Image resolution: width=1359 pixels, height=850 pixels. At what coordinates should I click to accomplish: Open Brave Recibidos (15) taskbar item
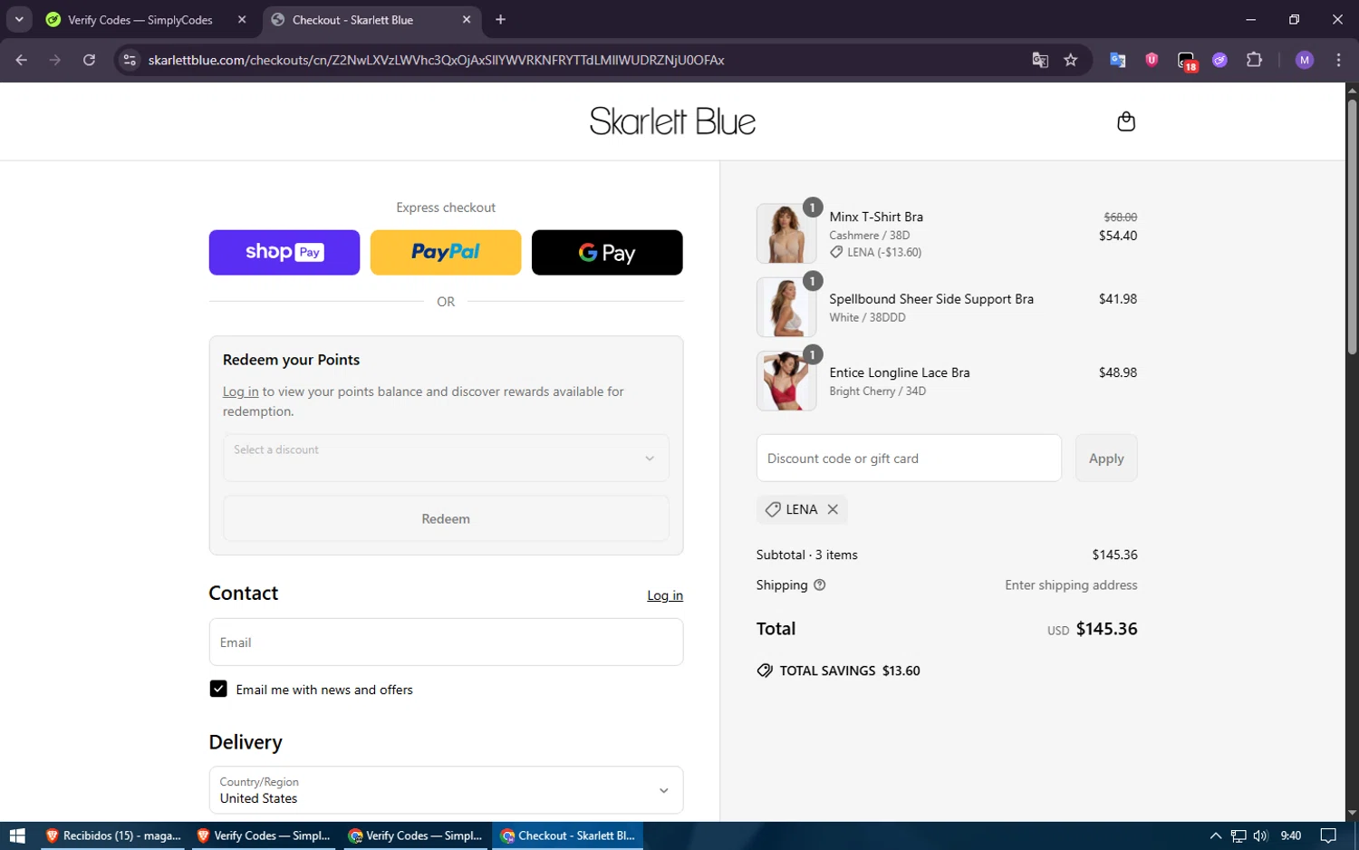point(113,836)
